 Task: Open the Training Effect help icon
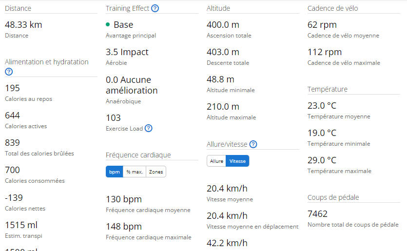(x=155, y=8)
